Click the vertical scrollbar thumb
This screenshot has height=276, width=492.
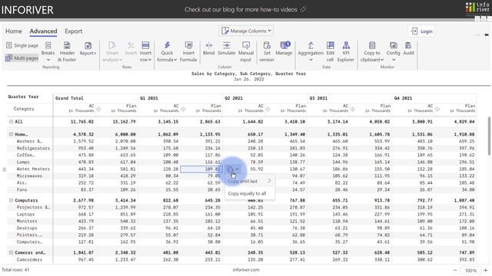click(x=489, y=136)
